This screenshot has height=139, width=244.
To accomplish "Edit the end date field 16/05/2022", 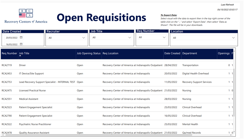I will click(12, 44).
